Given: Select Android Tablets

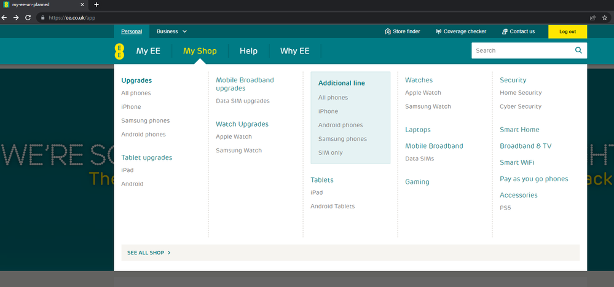Looking at the screenshot, I should 333,206.
